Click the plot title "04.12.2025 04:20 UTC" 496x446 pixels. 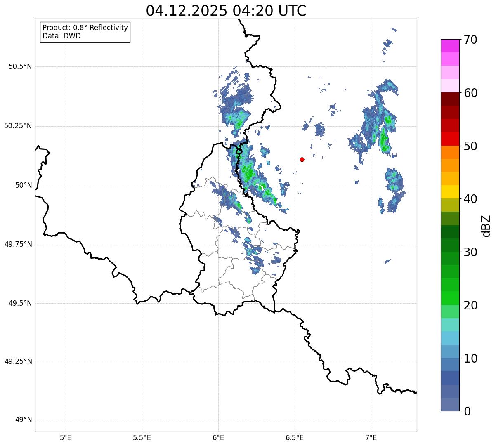click(226, 11)
